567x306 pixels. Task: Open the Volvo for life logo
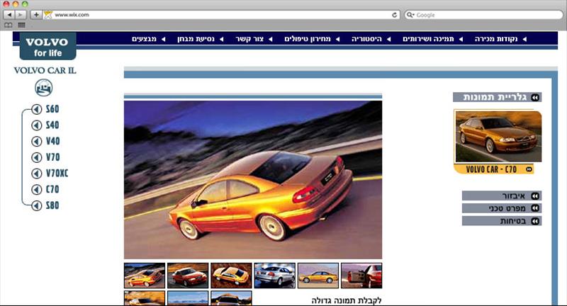tap(47, 47)
